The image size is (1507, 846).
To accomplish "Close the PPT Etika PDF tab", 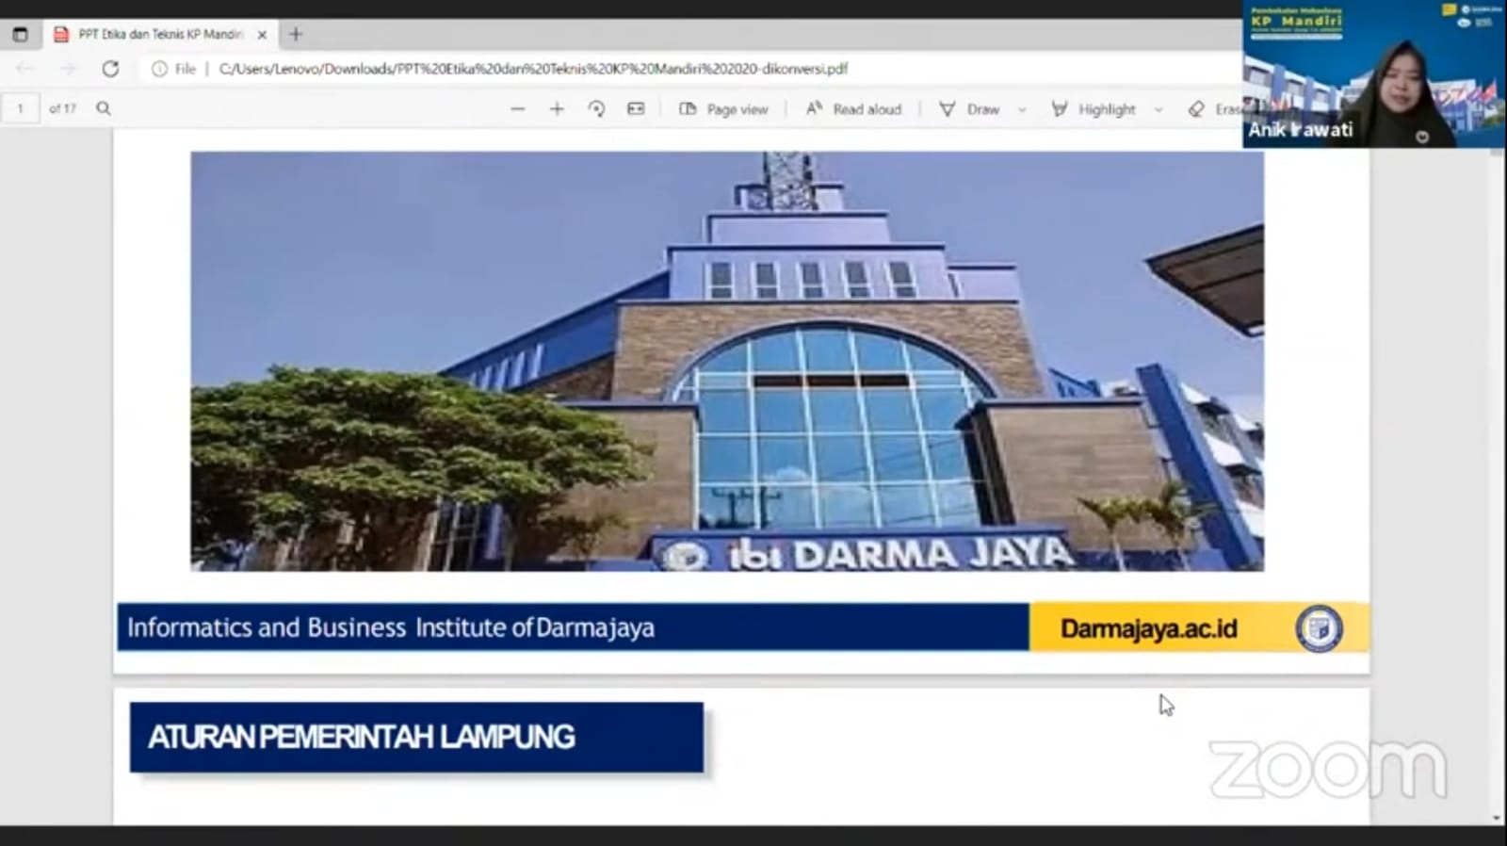I will click(262, 35).
